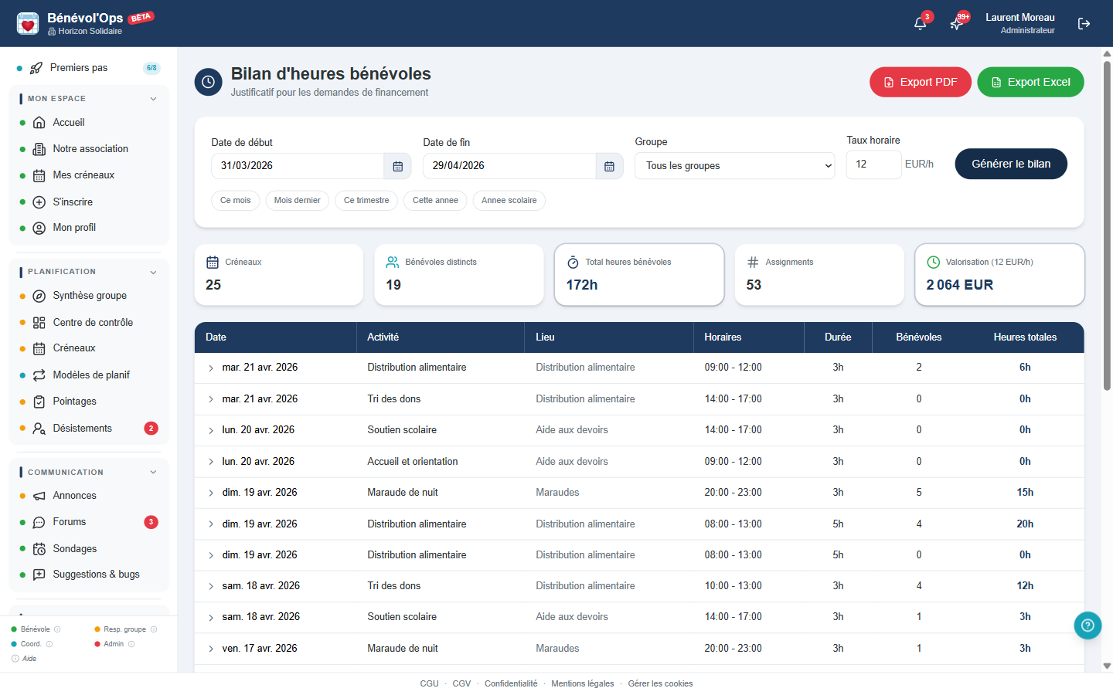
Task: Collapse the COMMUNICATION section
Action: [153, 473]
